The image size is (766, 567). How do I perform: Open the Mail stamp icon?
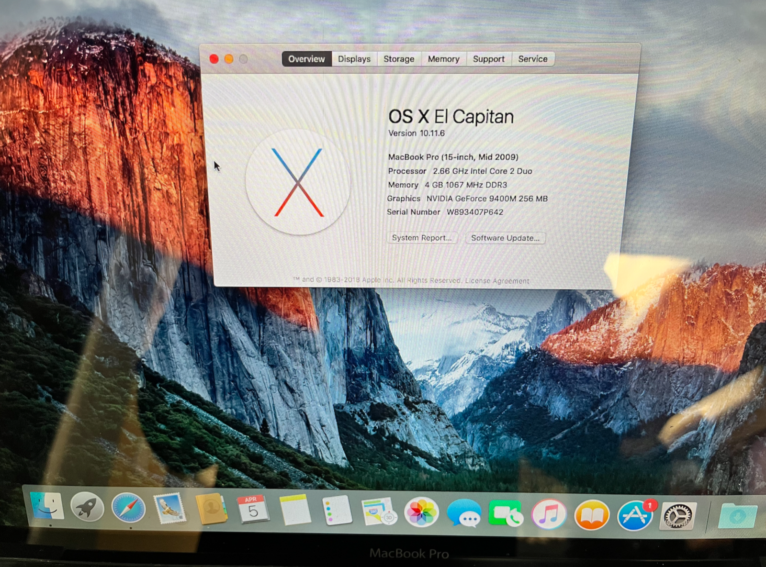click(x=169, y=509)
